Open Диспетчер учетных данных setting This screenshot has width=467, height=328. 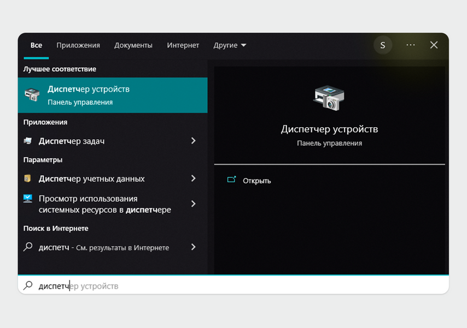pyautogui.click(x=113, y=178)
